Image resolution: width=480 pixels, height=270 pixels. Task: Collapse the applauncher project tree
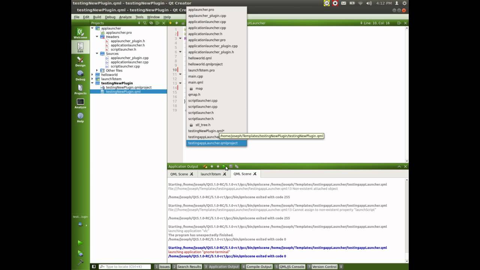(92, 28)
